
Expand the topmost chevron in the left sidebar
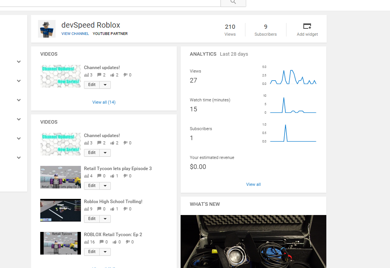pyautogui.click(x=19, y=61)
